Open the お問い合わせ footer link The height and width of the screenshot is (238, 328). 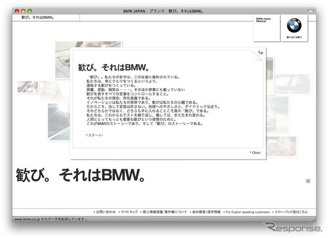tap(105, 212)
